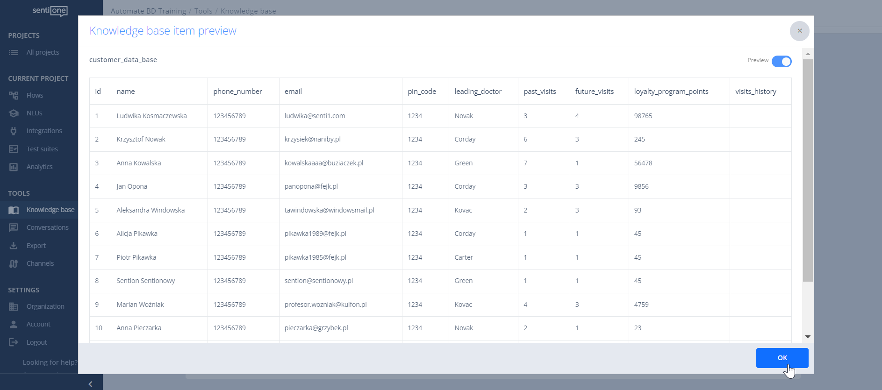
Task: Click the 'past_visits' column header
Action: click(540, 92)
